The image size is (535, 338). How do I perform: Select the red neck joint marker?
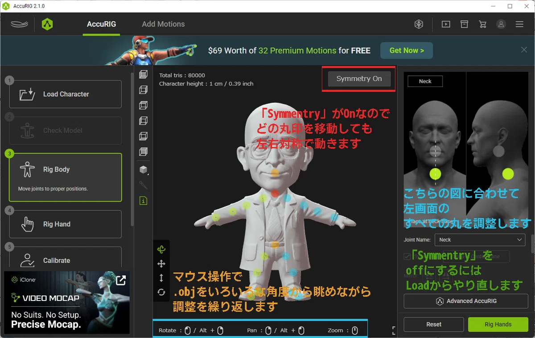(x=275, y=194)
